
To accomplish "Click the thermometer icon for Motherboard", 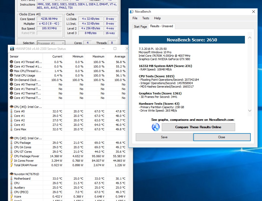I will click(11, 179).
